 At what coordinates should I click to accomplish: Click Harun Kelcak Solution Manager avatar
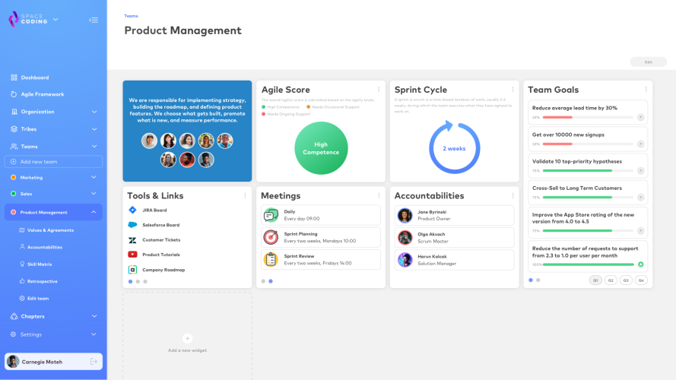(x=405, y=260)
